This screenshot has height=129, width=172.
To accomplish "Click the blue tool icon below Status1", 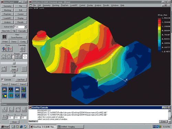I will (x=4, y=89).
